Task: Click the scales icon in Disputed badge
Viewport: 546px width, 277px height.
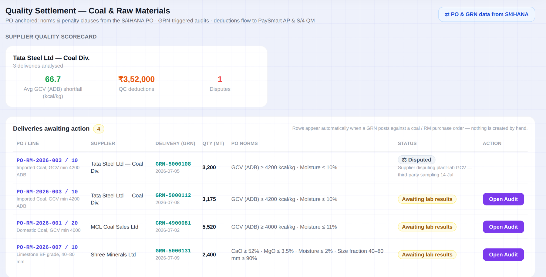Action: tap(404, 160)
